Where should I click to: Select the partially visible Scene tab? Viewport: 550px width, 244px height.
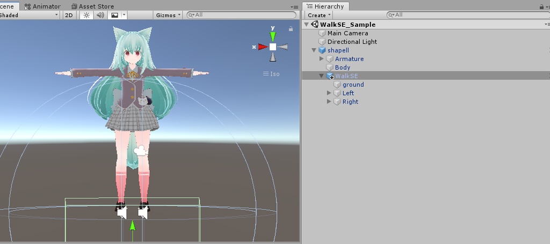[x=9, y=6]
